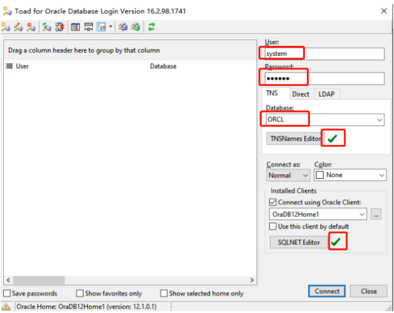This screenshot has height=313, width=394.
Task: Click the Database column header
Action: (x=202, y=66)
